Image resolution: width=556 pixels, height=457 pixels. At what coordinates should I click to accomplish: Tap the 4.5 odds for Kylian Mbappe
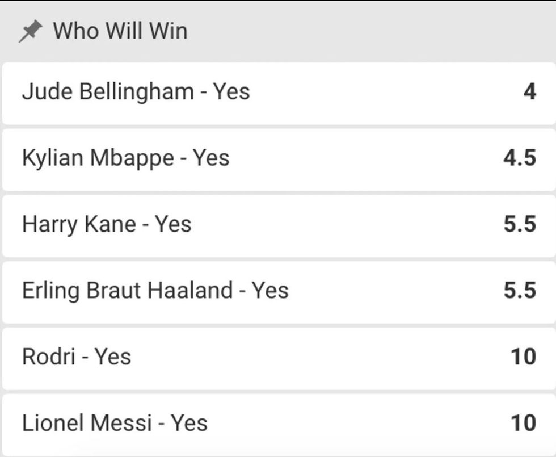click(x=519, y=158)
